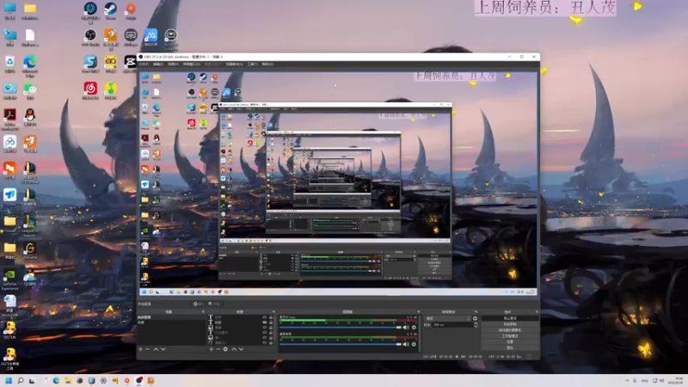
Task: Open Windows Start menu
Action: point(9,380)
